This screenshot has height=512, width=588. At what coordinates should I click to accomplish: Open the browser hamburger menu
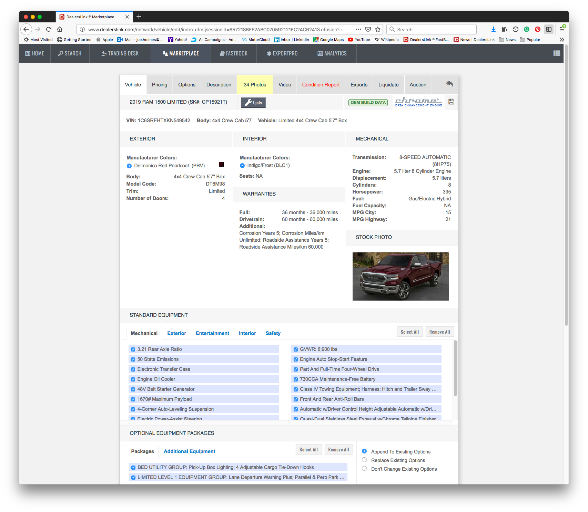[x=562, y=29]
